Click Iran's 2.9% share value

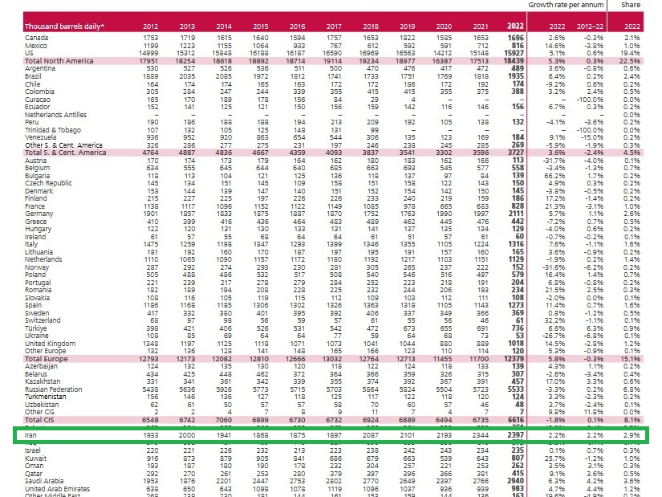pos(631,434)
